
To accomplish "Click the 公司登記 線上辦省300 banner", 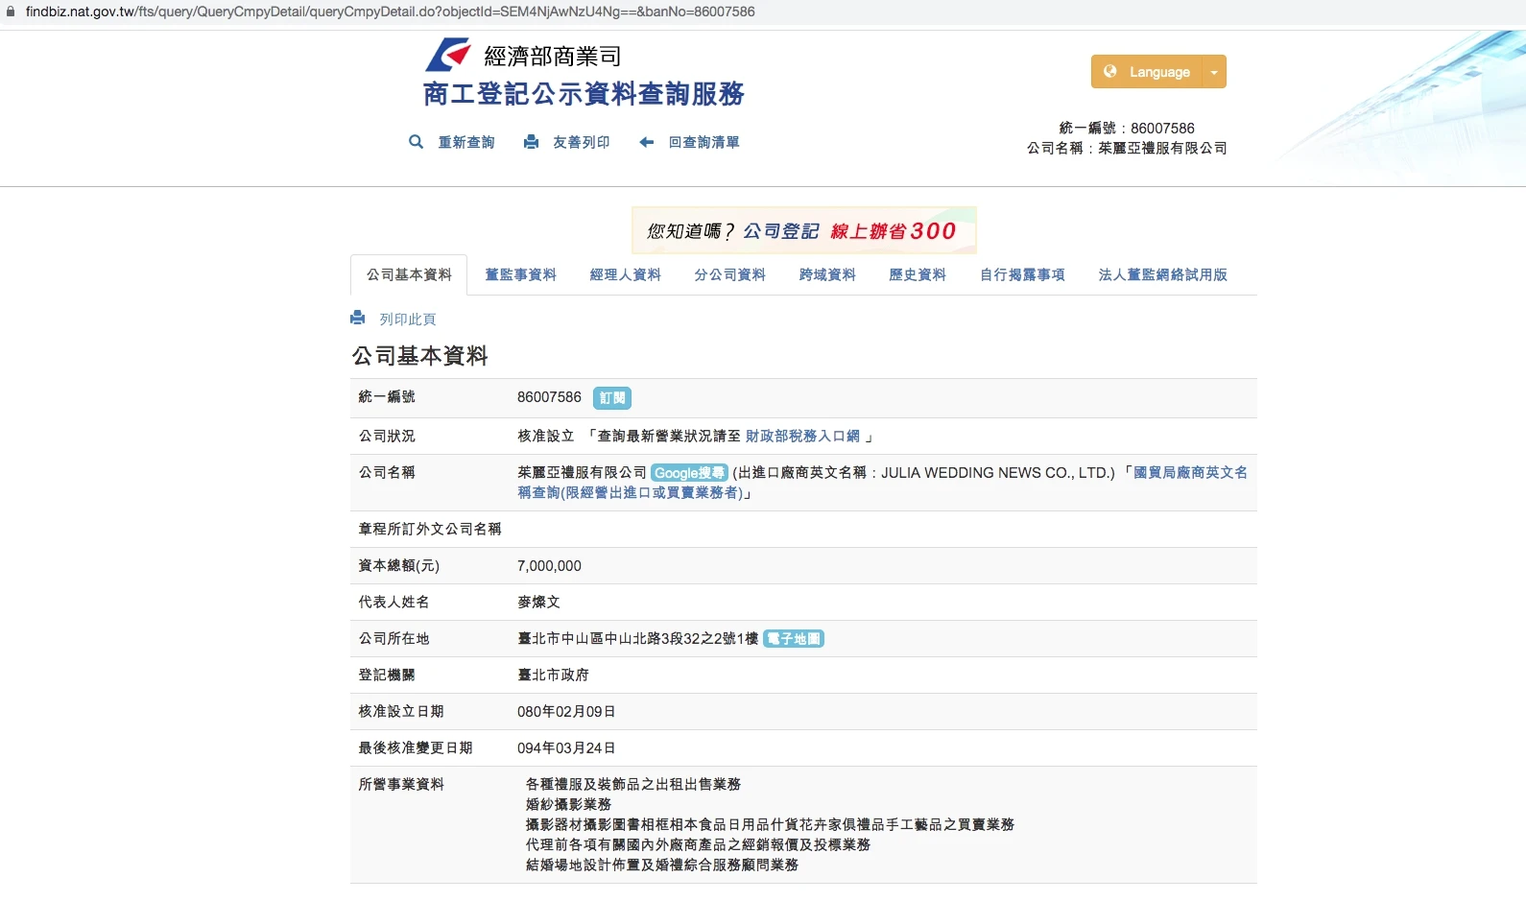I will click(x=804, y=231).
